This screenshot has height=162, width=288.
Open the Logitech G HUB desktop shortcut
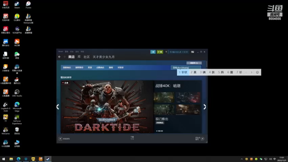[x=5, y=107]
